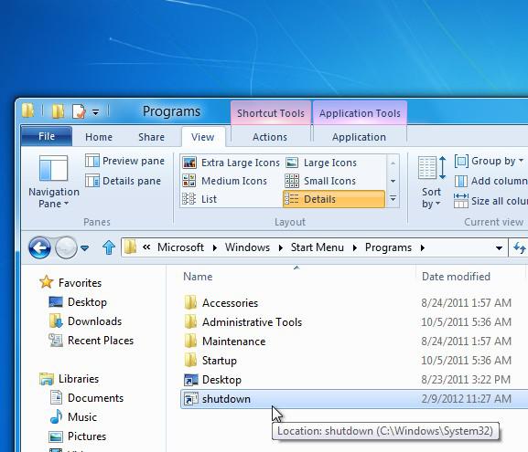This screenshot has height=452, width=528.
Task: Click the Back navigation button
Action: pyautogui.click(x=39, y=247)
